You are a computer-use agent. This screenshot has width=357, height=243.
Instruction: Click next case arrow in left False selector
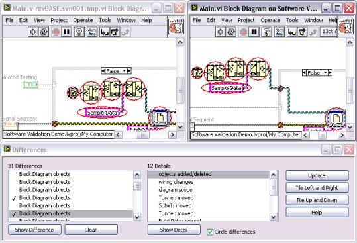point(129,71)
